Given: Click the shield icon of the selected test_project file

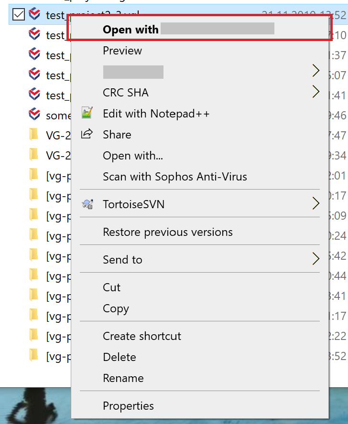Looking at the screenshot, I should (x=33, y=14).
